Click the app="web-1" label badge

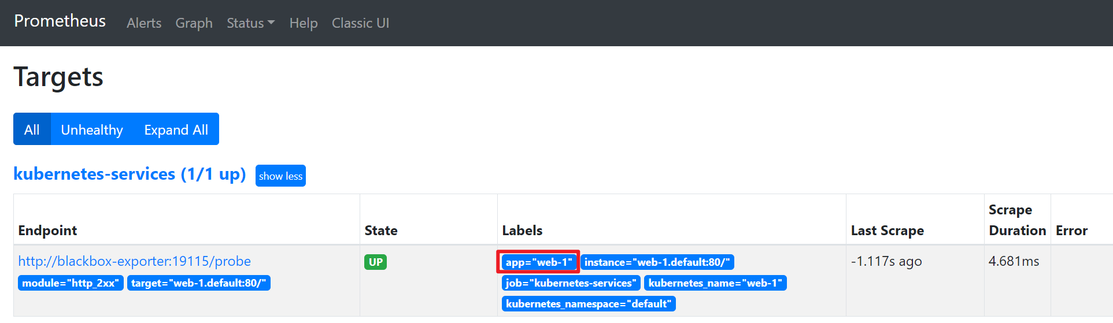point(538,262)
